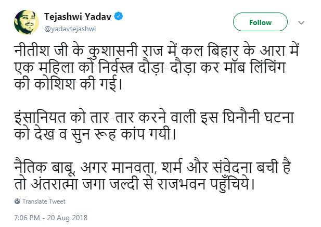The height and width of the screenshot is (227, 321).
Task: Click the tweet line starting "एक महिला"
Action: click(x=154, y=68)
